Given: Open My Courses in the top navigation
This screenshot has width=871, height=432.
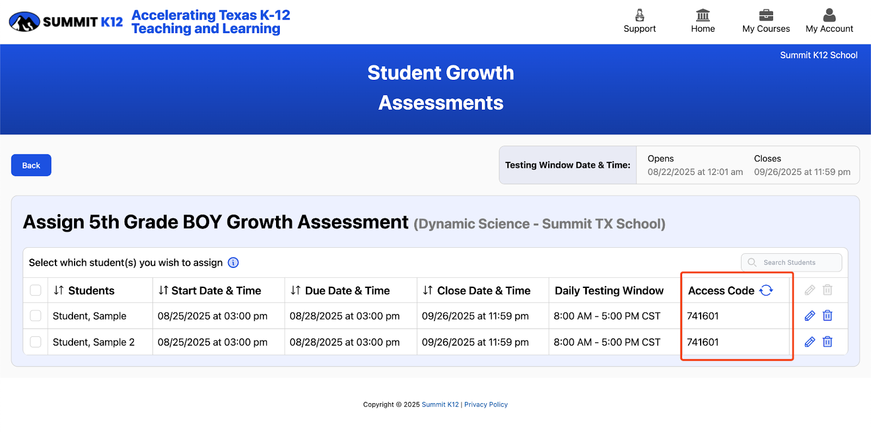Looking at the screenshot, I should (x=766, y=22).
